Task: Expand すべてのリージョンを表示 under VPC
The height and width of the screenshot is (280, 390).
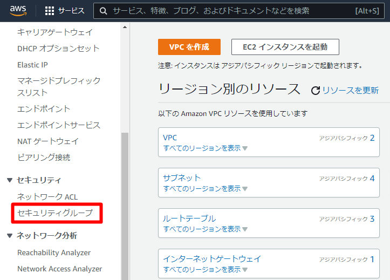Action: click(205, 148)
